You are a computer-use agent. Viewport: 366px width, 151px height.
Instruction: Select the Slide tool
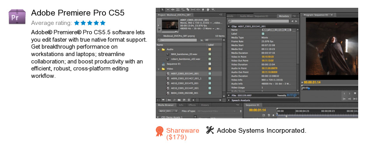point(198,10)
